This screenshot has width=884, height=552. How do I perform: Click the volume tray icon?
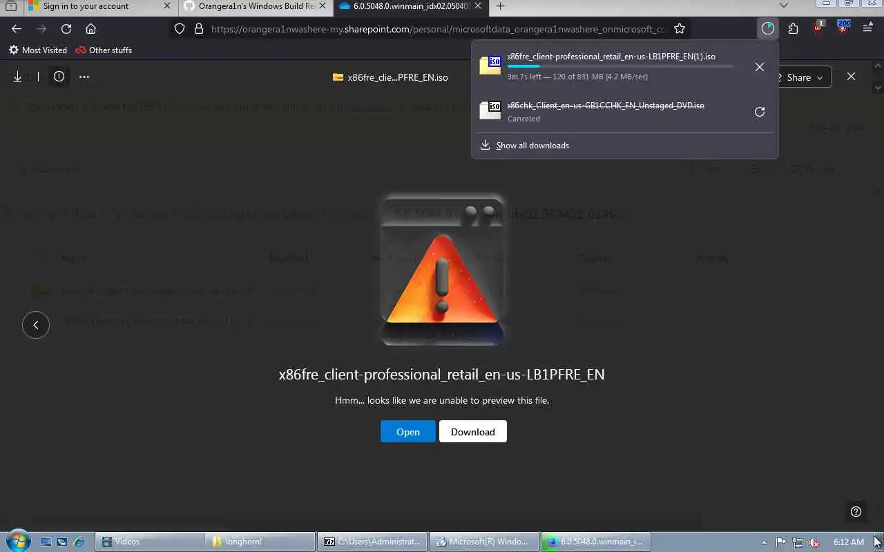pos(815,542)
